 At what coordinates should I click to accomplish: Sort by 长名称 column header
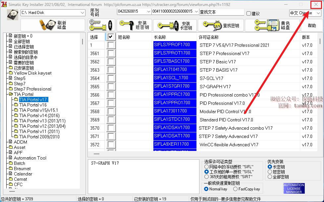click(175, 37)
